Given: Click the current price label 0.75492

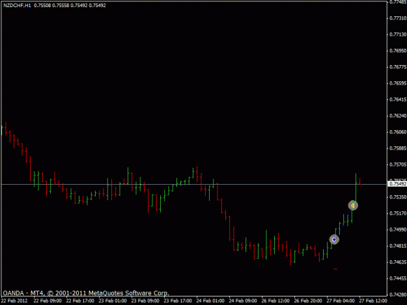Looking at the screenshot, I should tap(397, 184).
